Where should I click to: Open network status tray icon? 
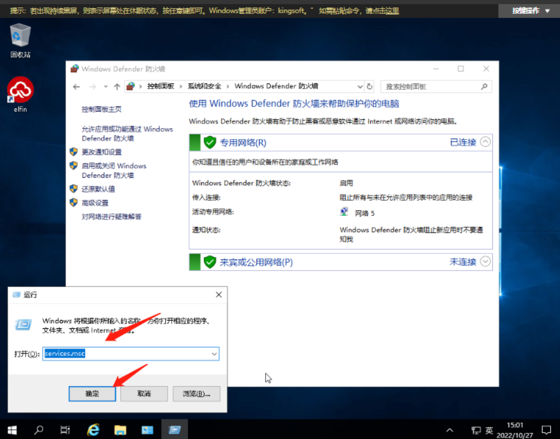coord(476,430)
